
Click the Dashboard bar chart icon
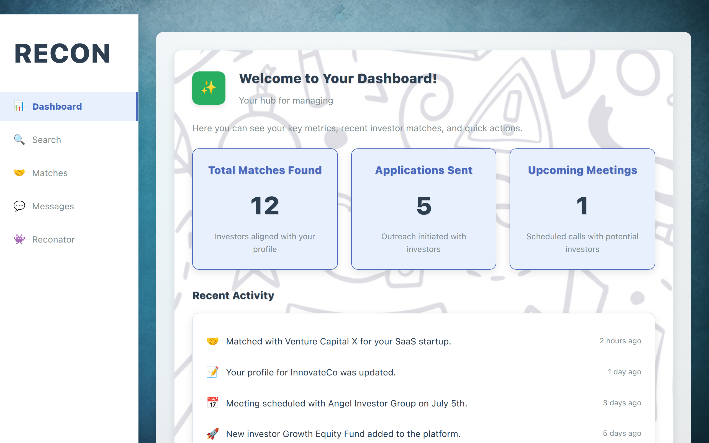(19, 106)
